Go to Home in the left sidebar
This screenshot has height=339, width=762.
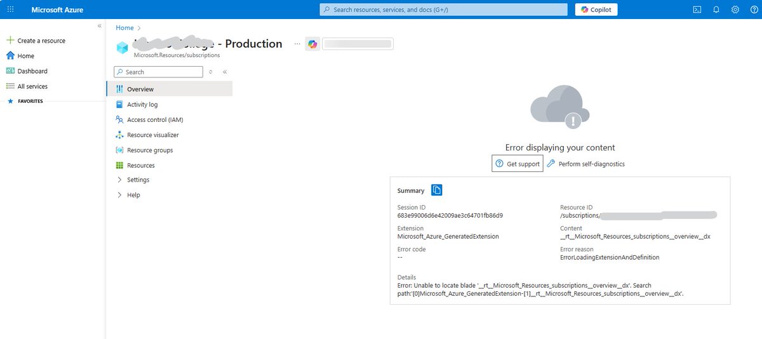click(26, 56)
